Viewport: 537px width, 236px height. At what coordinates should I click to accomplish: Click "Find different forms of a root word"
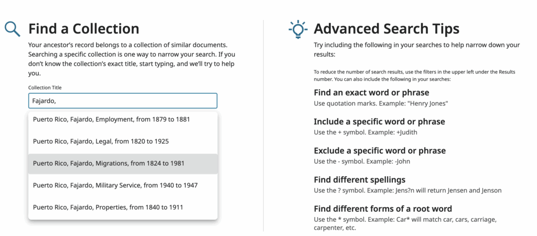tap(383, 209)
